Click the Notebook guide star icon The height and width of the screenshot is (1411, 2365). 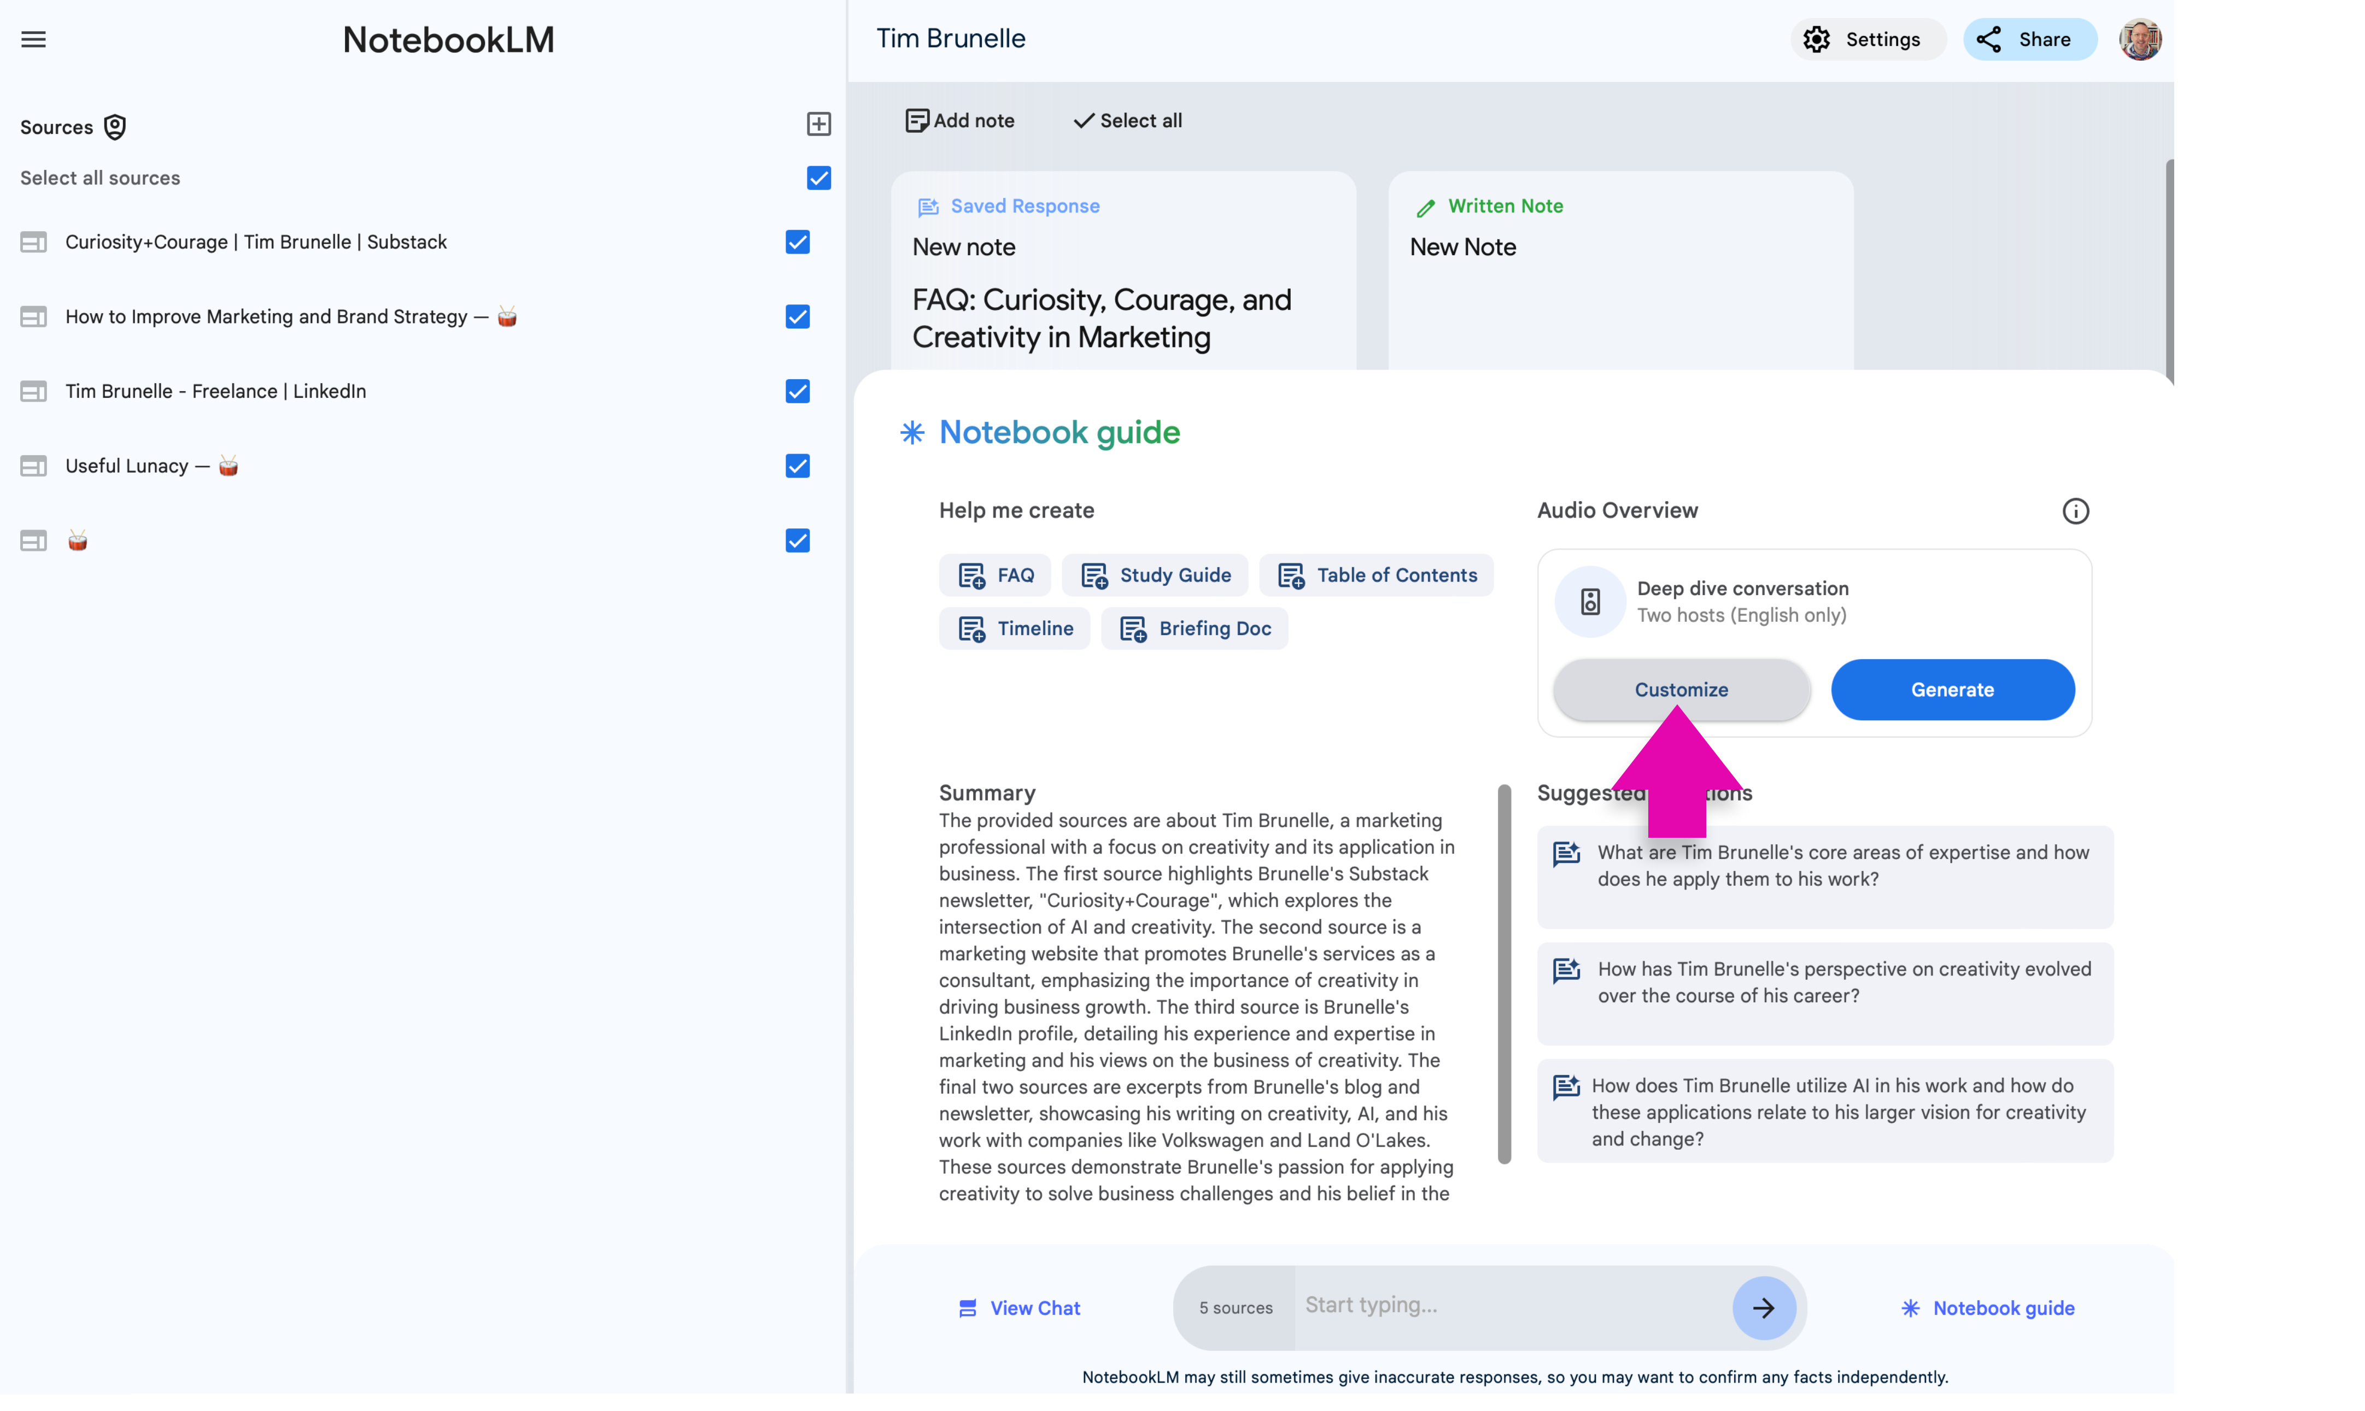click(912, 433)
